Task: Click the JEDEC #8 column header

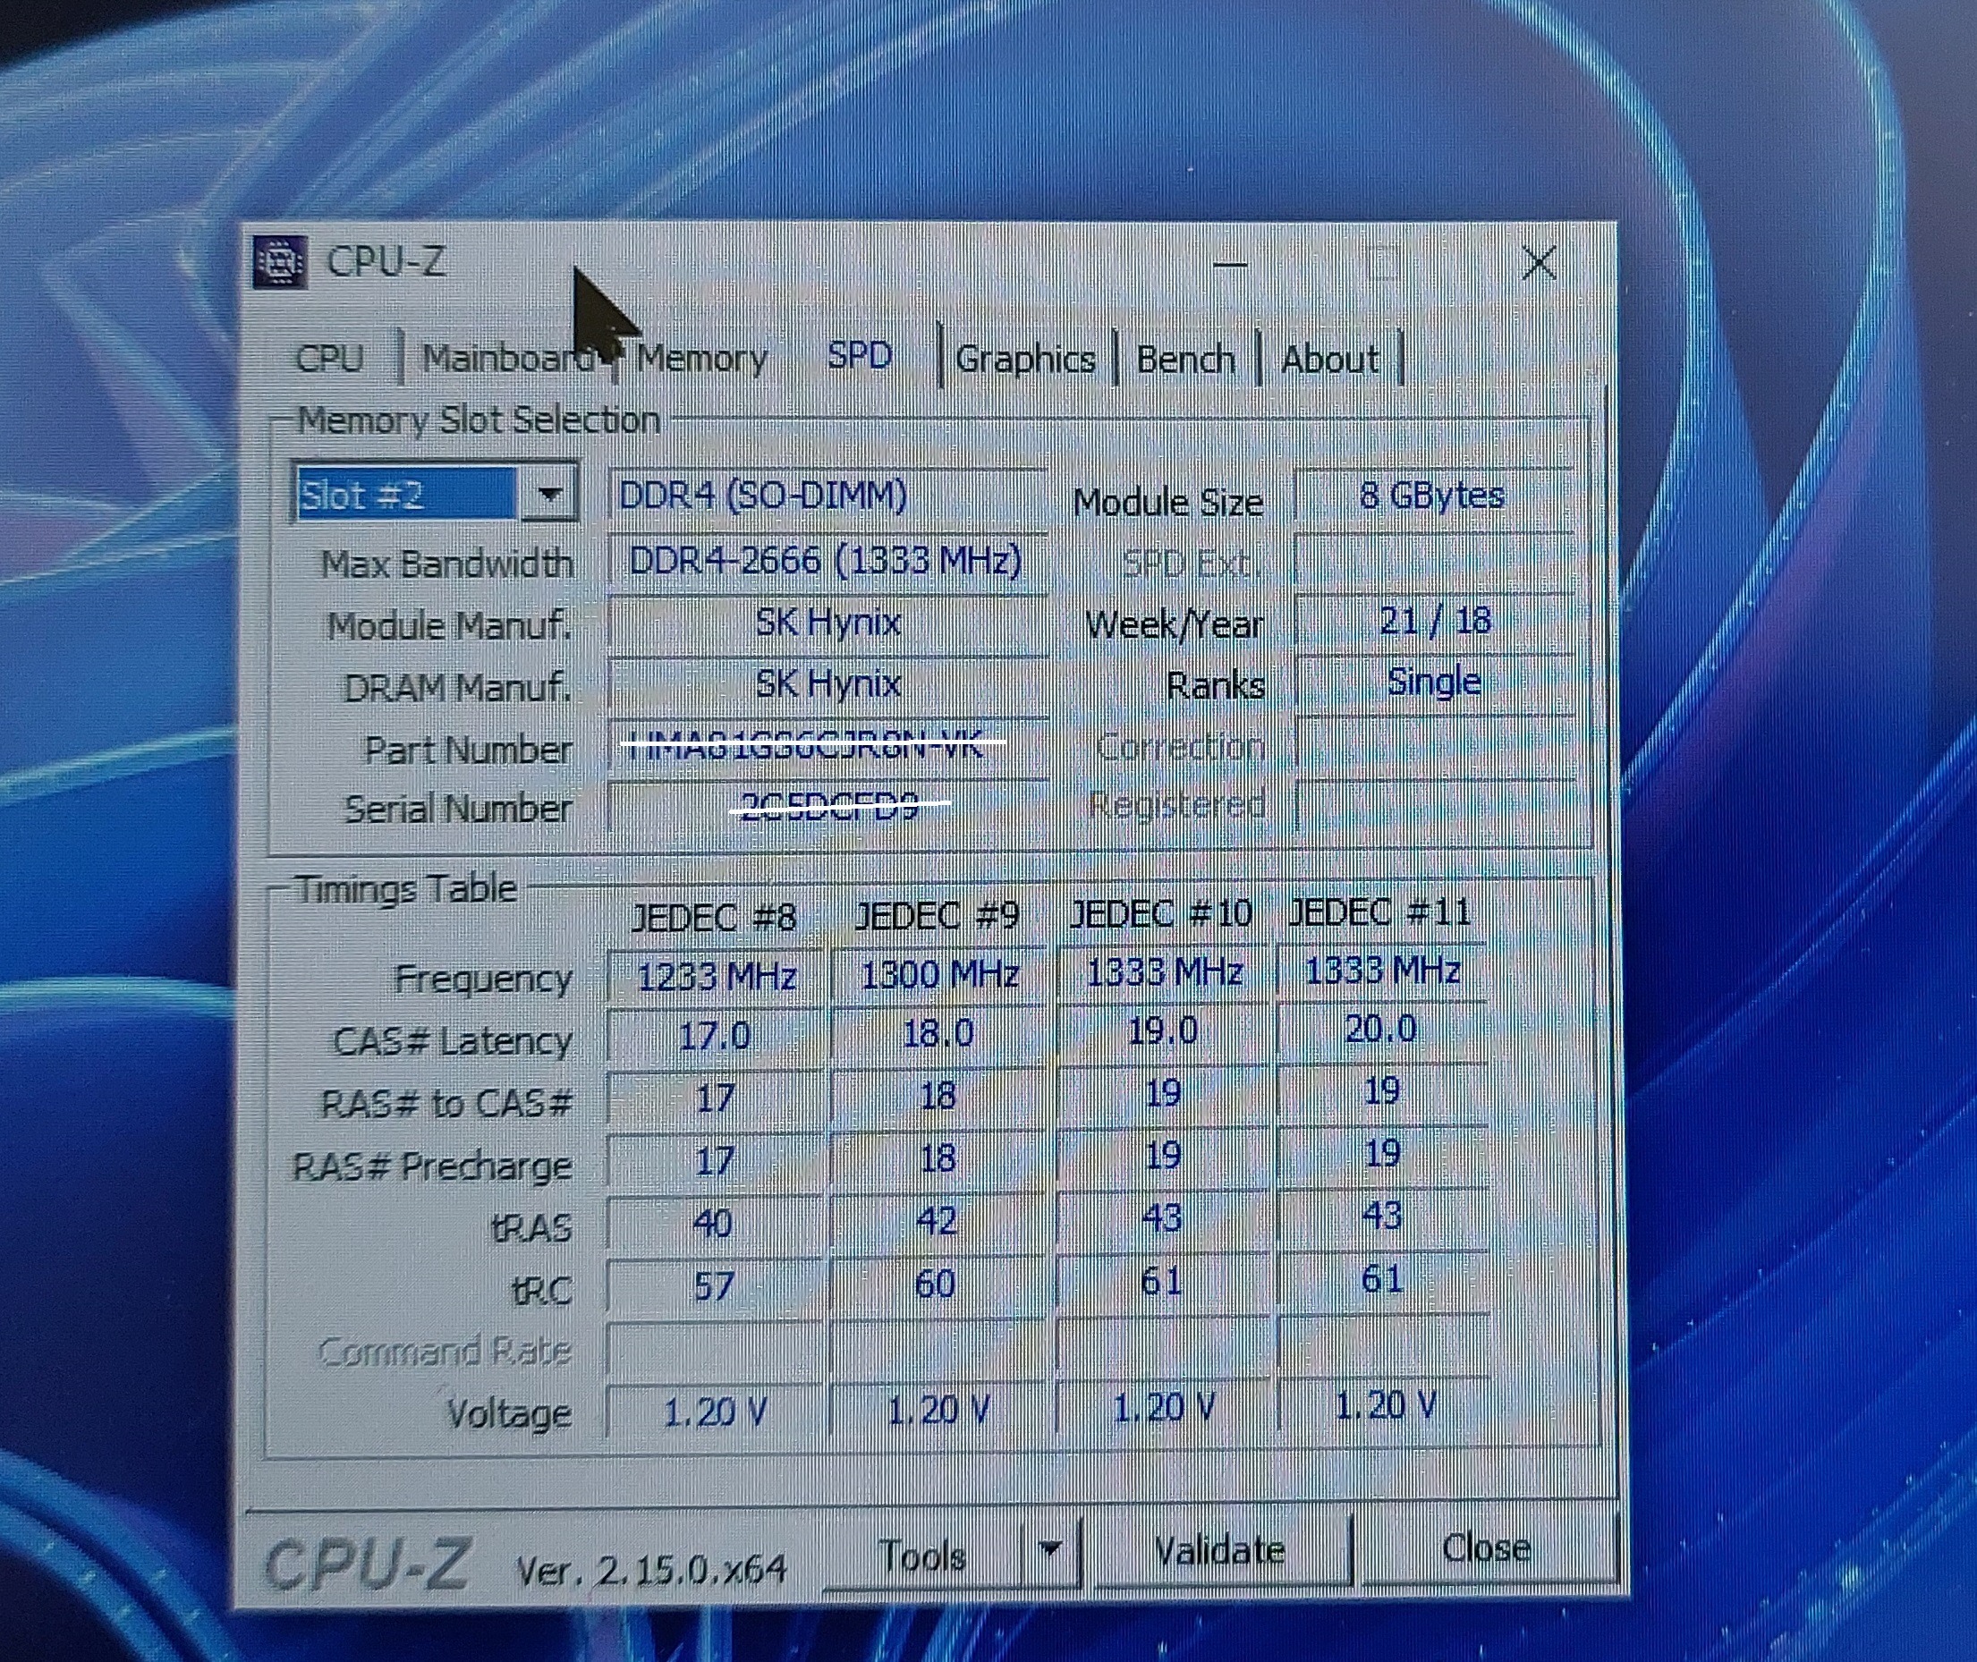Action: click(713, 917)
